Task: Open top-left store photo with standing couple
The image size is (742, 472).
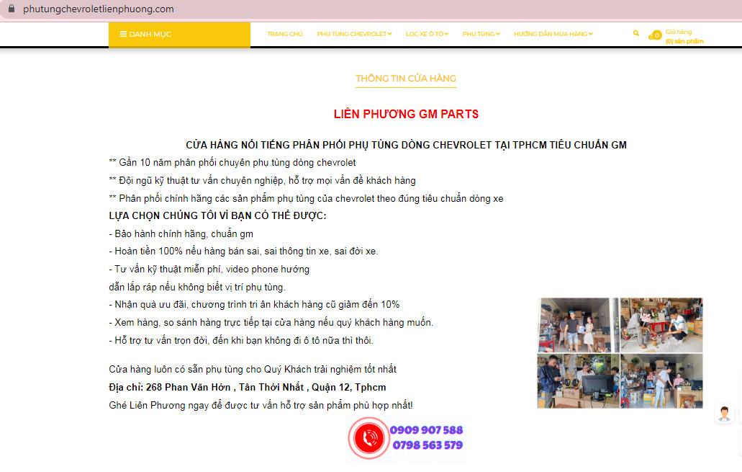Action: 578,324
